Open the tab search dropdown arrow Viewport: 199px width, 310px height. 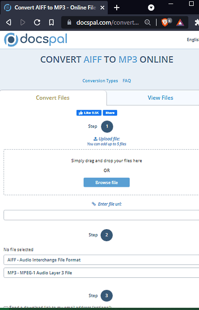151,8
